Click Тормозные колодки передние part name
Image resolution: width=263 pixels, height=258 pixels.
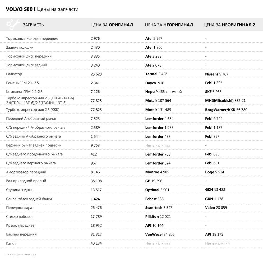point(32,39)
